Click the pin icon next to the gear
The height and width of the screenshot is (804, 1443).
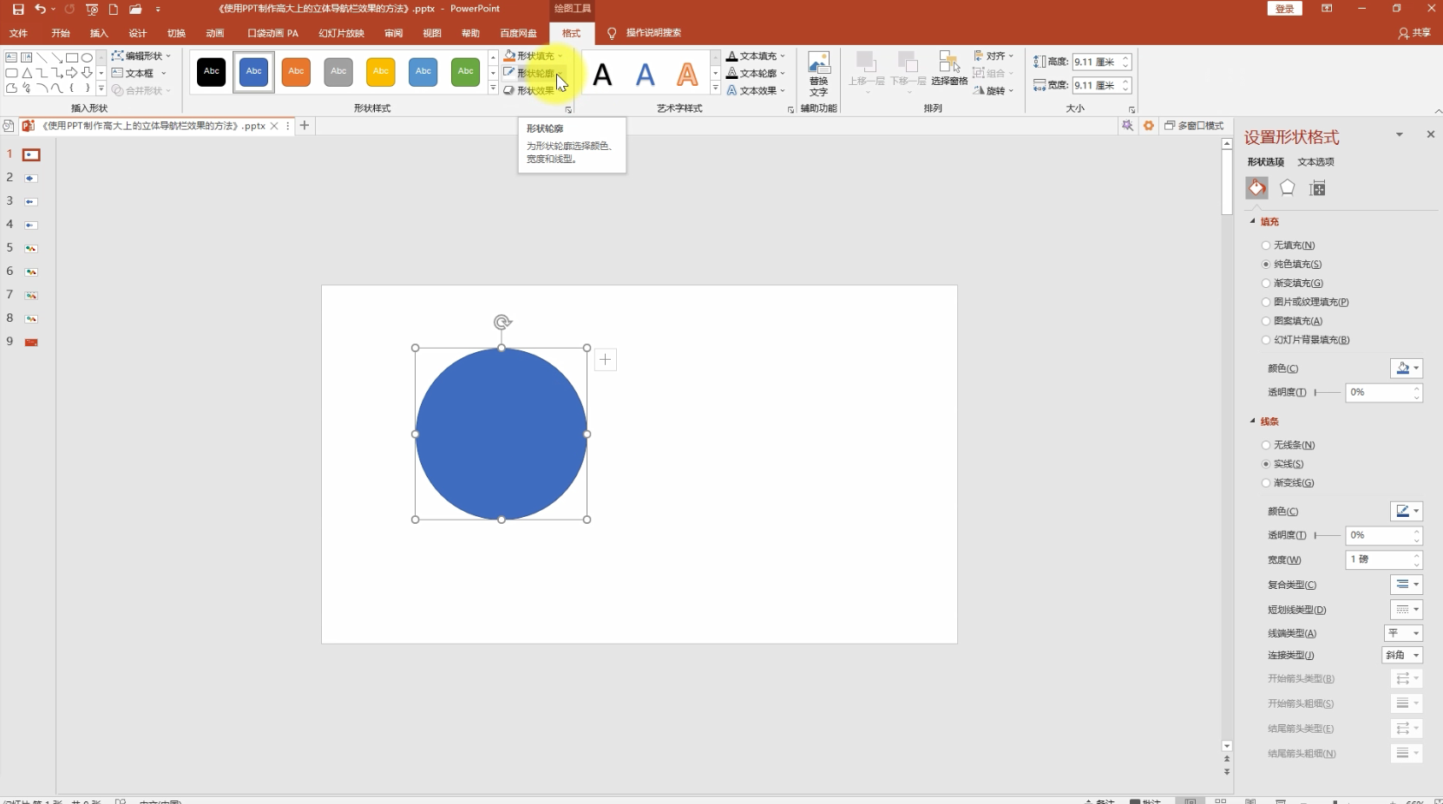coord(1127,126)
